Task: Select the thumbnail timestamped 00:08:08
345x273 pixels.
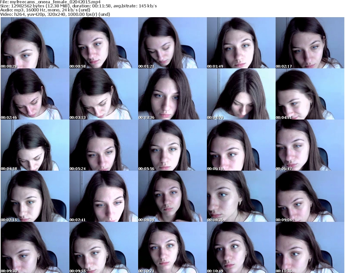Action: point(172,196)
